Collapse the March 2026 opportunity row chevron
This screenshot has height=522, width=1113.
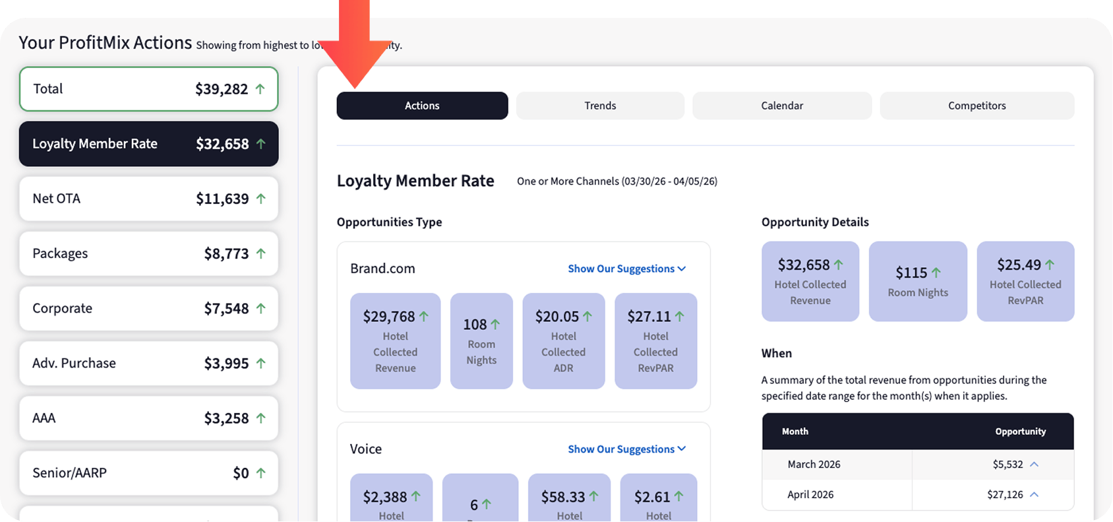pos(1034,465)
